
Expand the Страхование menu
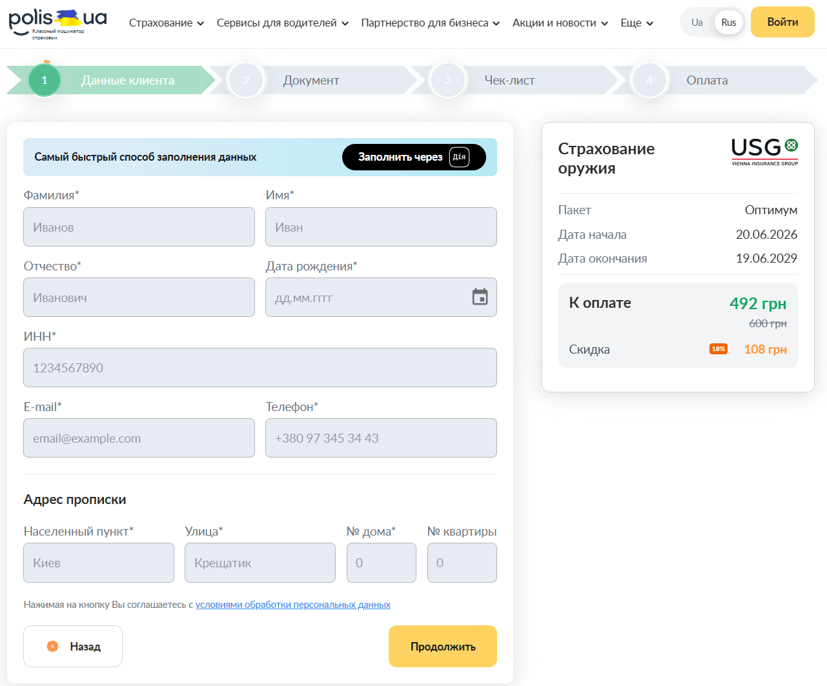tap(167, 23)
